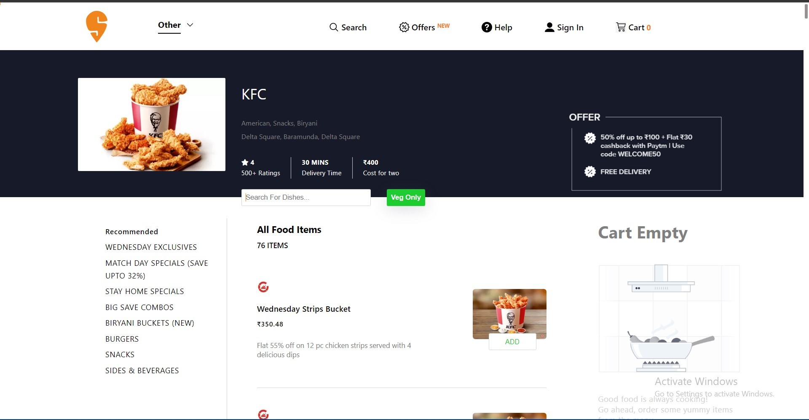The image size is (809, 420).
Task: Click the Wednesday Strips Bucket title
Action: (x=303, y=309)
